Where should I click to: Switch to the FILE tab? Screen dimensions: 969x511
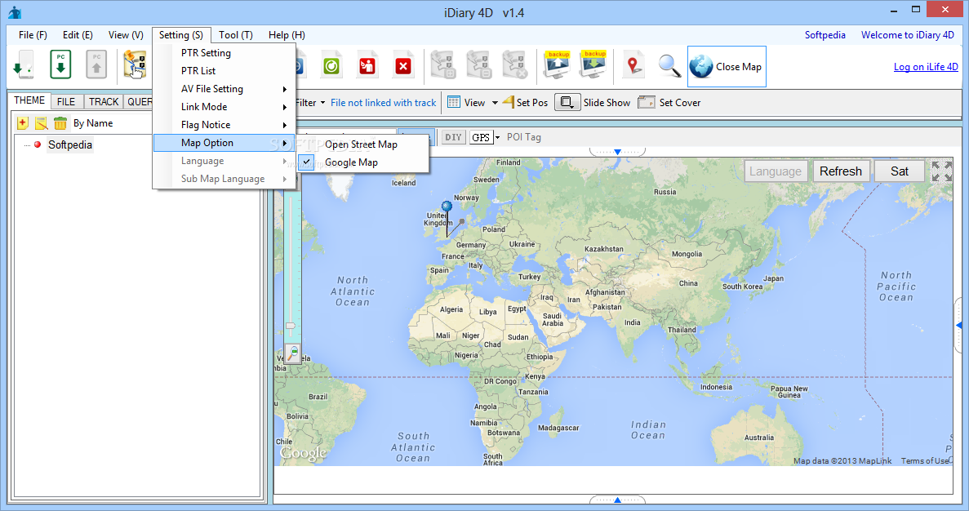(x=66, y=101)
